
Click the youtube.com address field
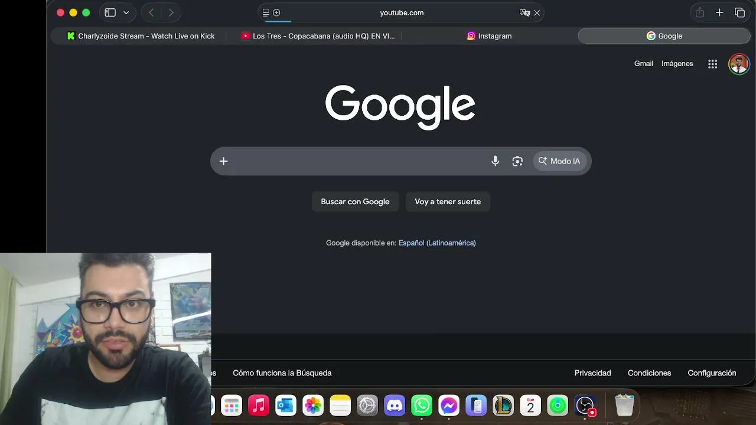[401, 12]
